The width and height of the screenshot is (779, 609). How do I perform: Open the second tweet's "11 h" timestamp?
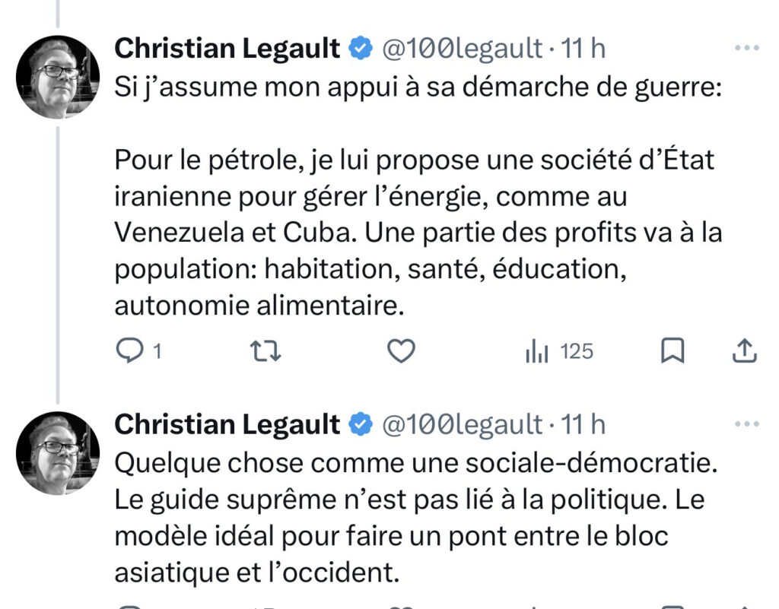583,425
